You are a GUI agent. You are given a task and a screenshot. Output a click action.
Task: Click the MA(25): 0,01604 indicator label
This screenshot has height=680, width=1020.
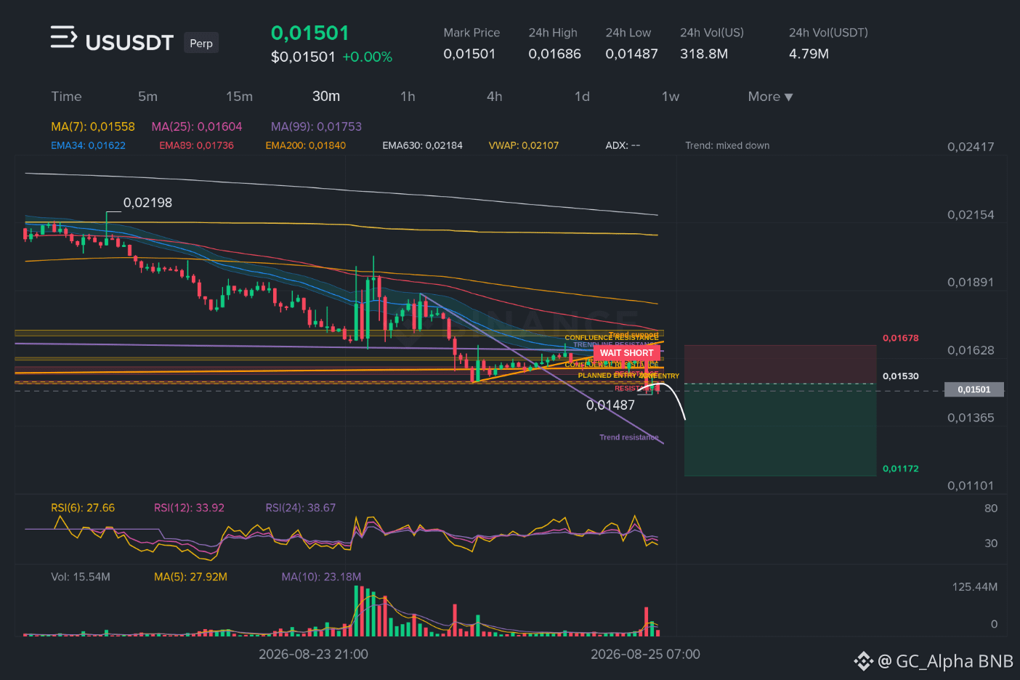[197, 126]
